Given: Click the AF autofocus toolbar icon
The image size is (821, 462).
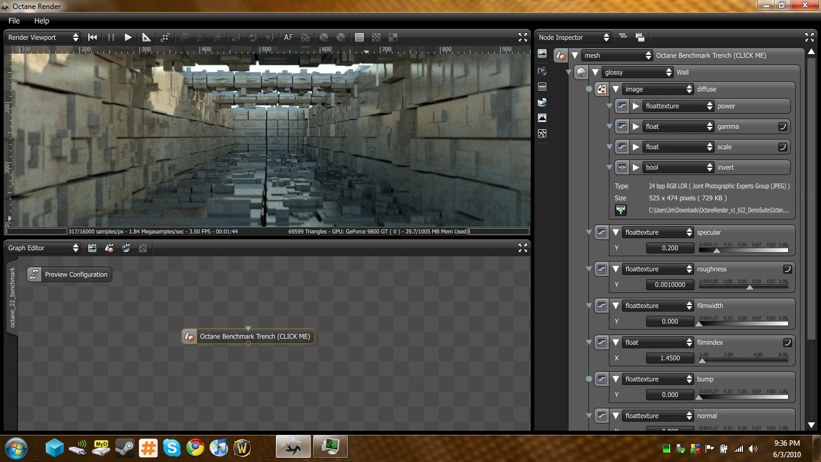Looking at the screenshot, I should point(288,37).
